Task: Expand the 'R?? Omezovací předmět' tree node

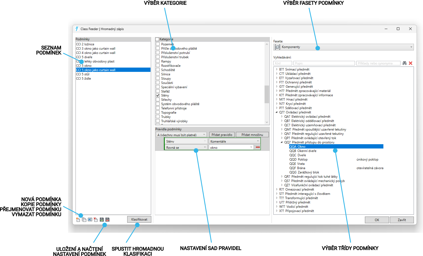Action: (x=277, y=190)
